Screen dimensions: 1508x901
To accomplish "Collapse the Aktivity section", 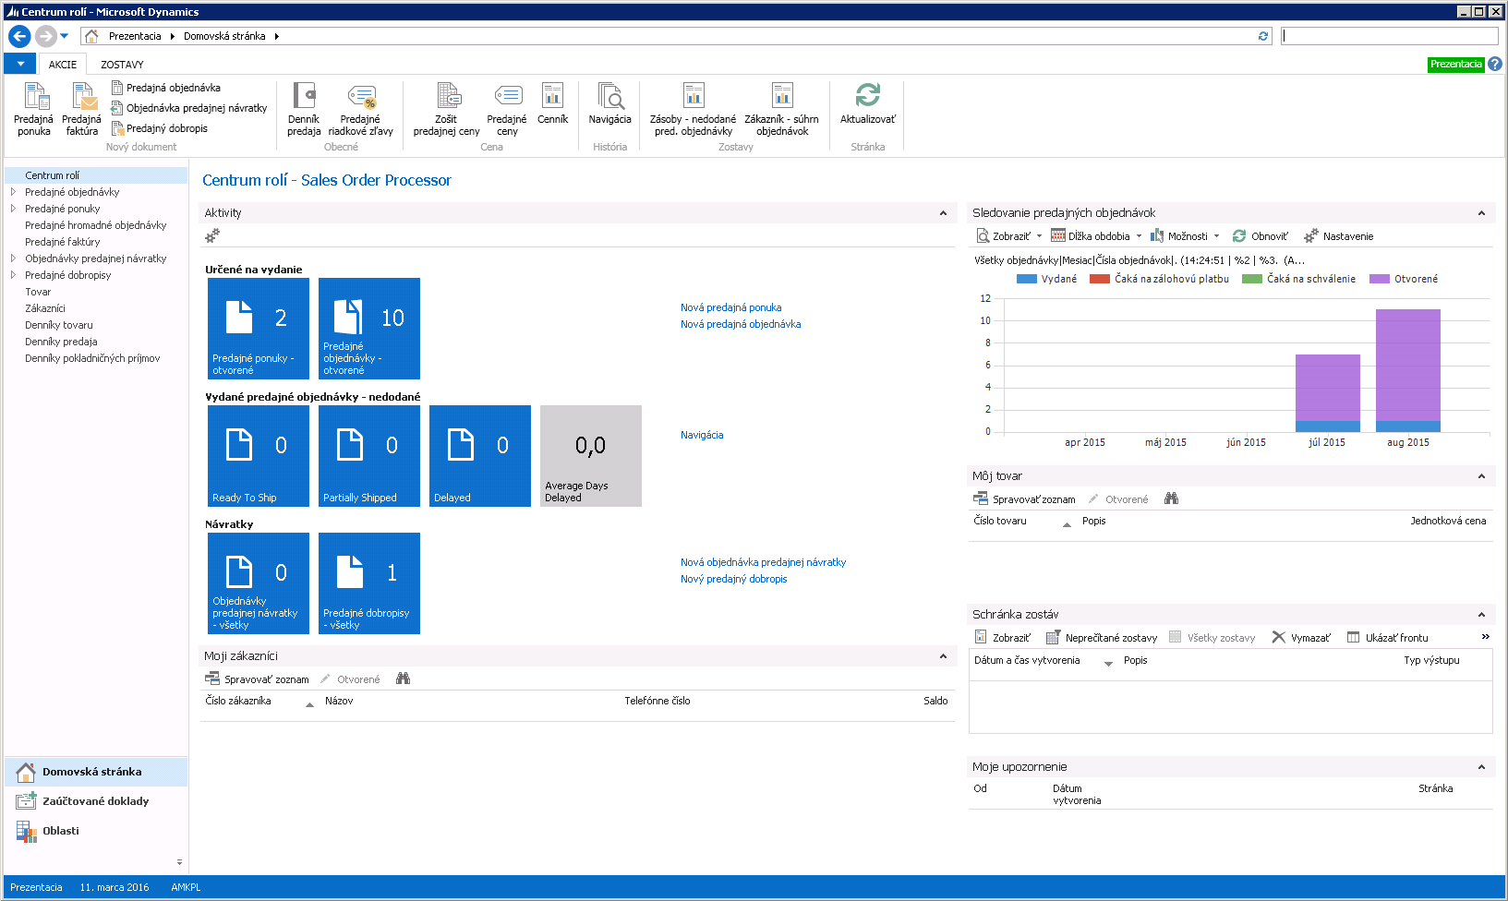I will pyautogui.click(x=943, y=213).
